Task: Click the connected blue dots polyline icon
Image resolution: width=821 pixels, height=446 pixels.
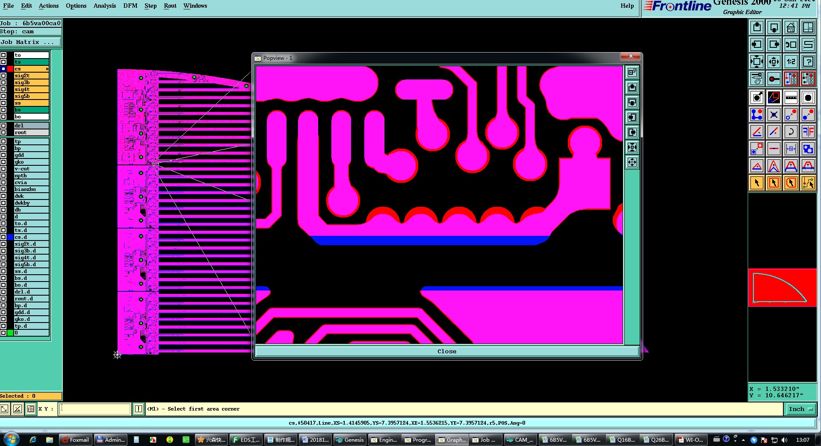Action: (757, 114)
